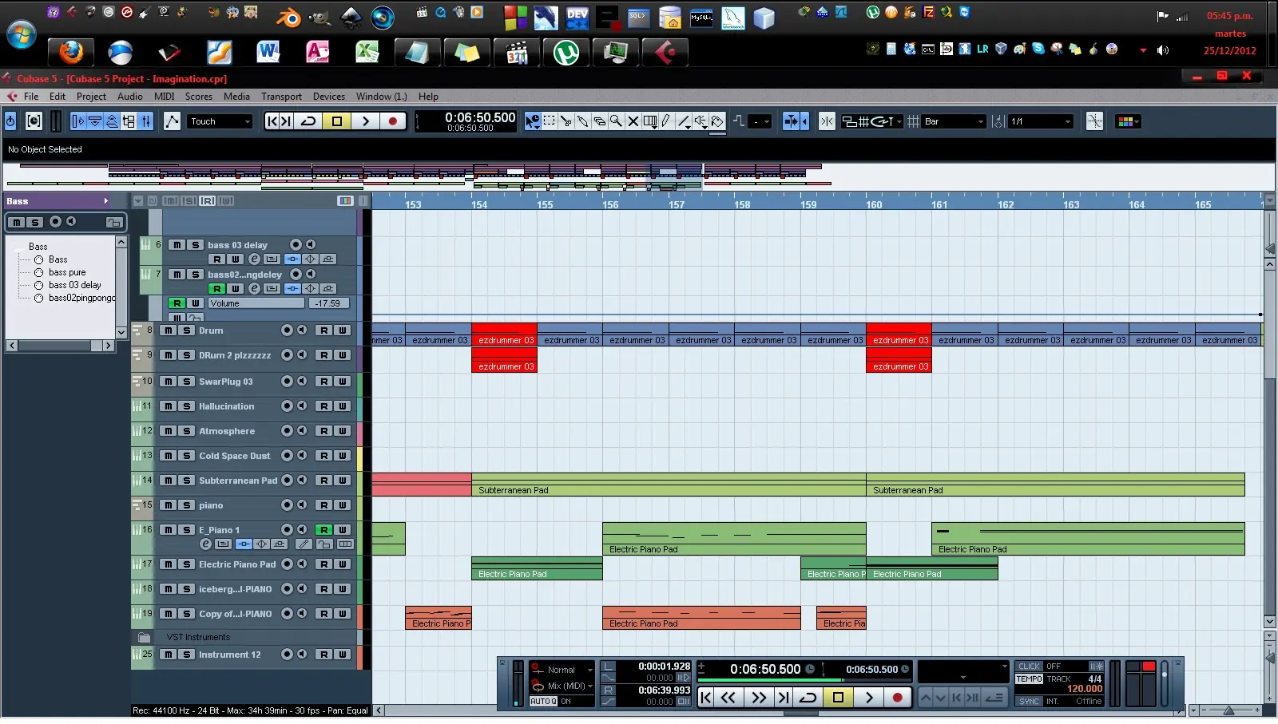Click Record in the transport panel
This screenshot has height=724, width=1278.
tap(897, 698)
